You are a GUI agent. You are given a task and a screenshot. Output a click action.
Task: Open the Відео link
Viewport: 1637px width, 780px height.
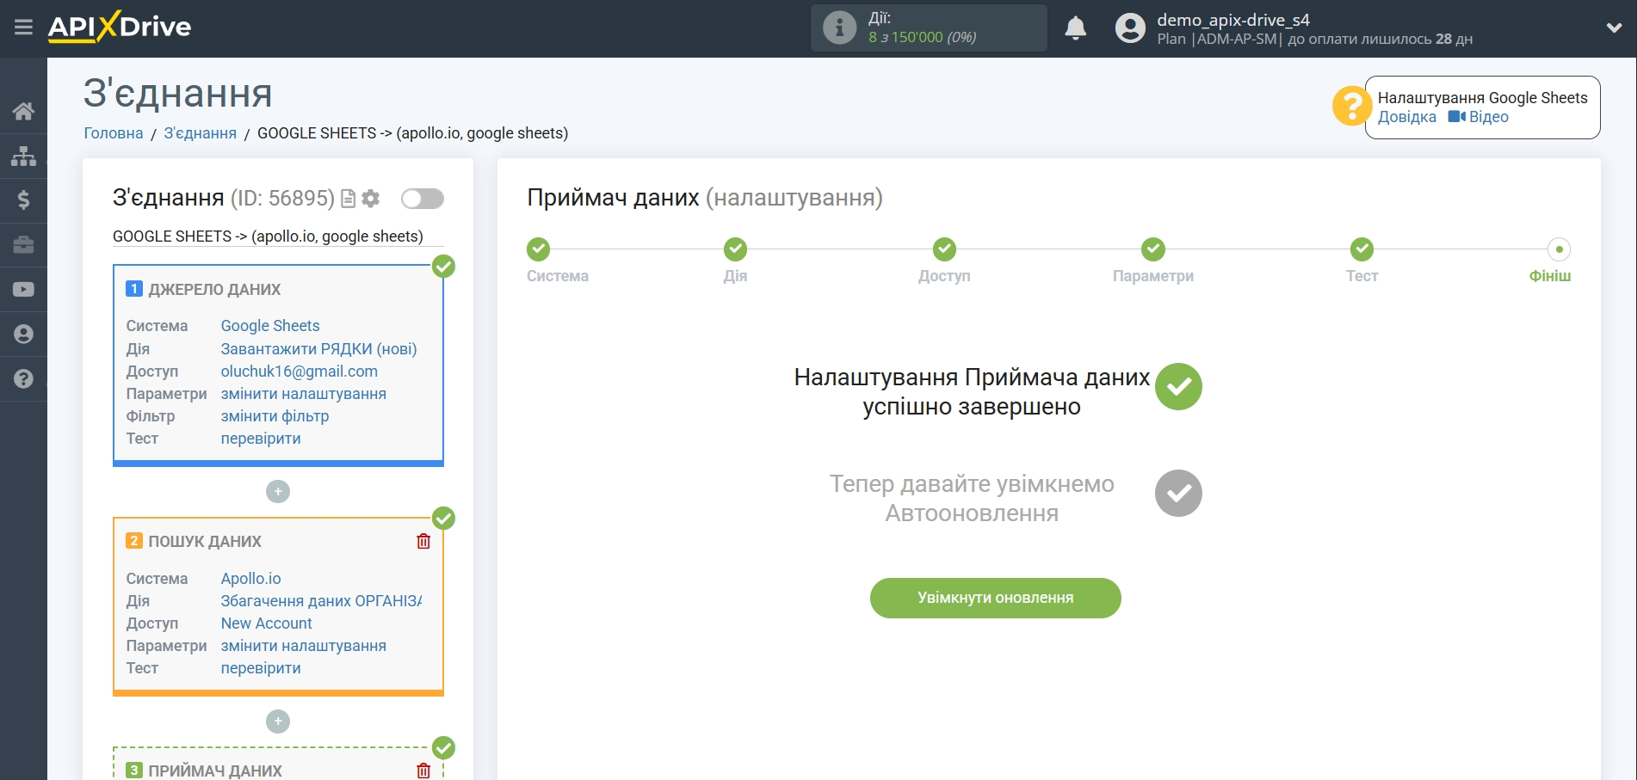tap(1479, 117)
